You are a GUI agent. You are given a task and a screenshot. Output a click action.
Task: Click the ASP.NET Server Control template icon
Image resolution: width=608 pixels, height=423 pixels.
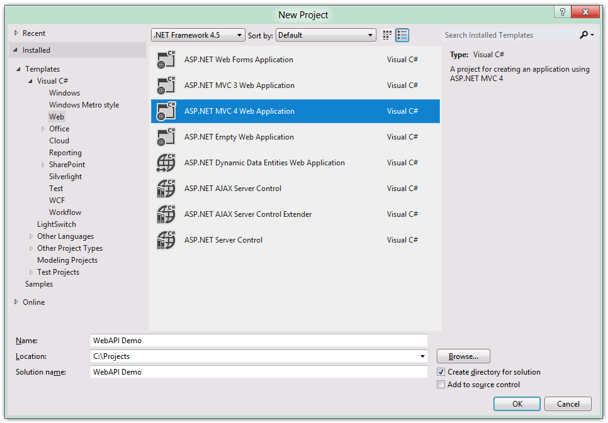pos(166,240)
